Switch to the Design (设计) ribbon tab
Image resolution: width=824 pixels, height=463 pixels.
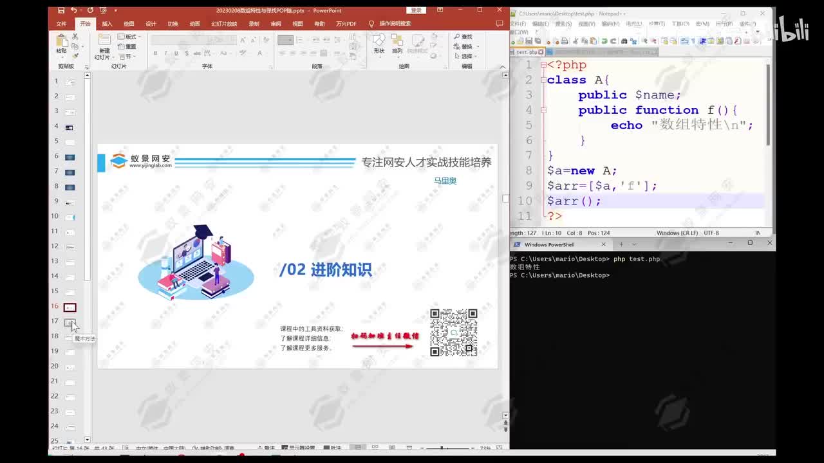tap(151, 24)
